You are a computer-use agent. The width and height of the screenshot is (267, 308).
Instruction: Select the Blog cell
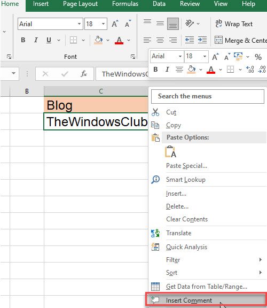pyautogui.click(x=96, y=105)
